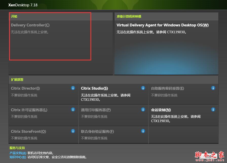This screenshot has width=227, height=163.
Task: Click the CTX139030 note under Virtual Delivery Agent
Action: click(152, 32)
